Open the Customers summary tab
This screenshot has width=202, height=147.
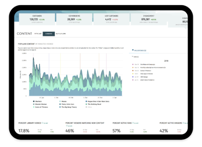coord(37,19)
